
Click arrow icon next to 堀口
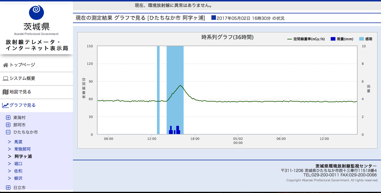coord(9,164)
